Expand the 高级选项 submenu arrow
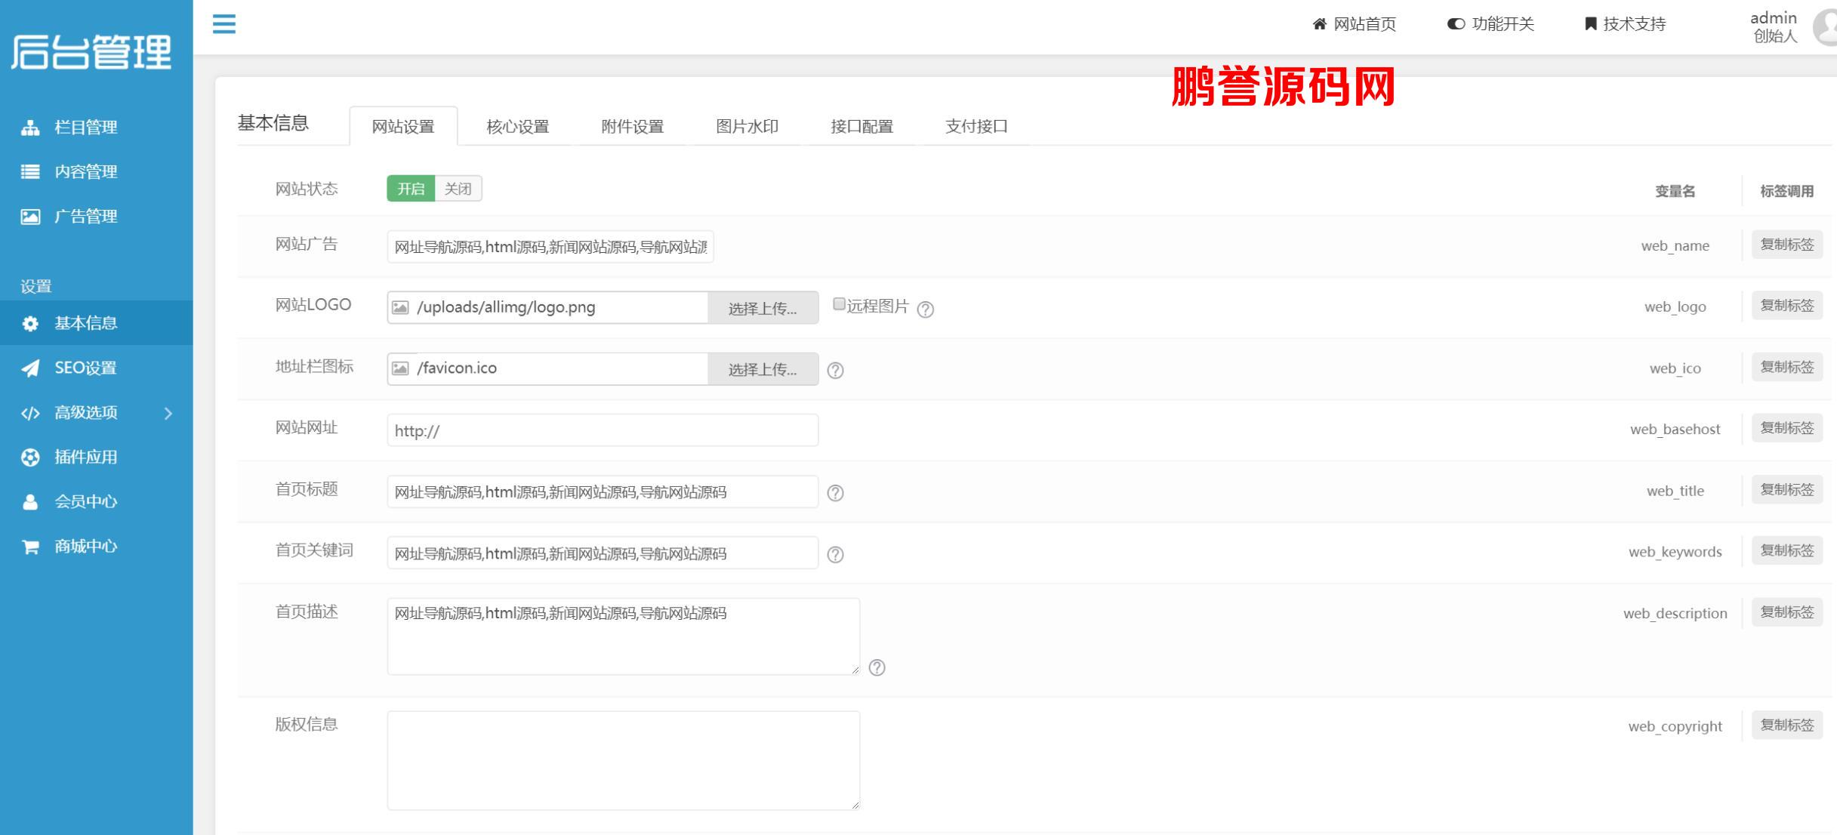This screenshot has height=835, width=1837. [168, 414]
